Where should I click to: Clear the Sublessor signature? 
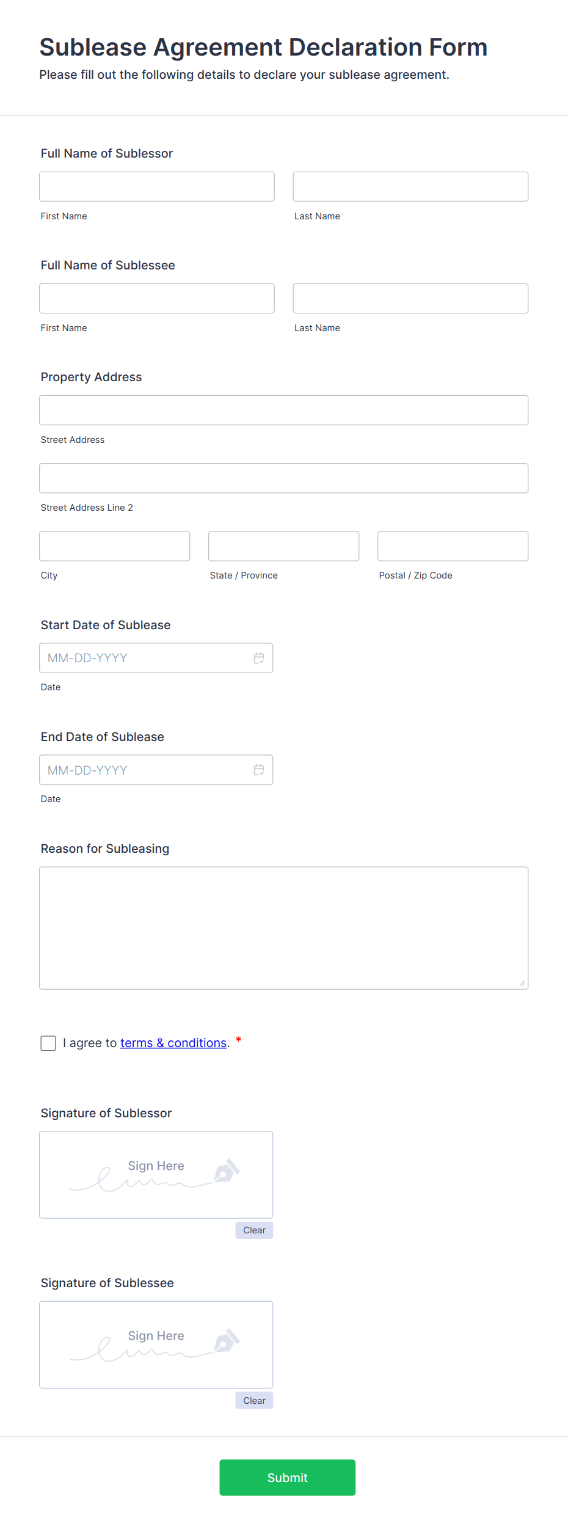pos(254,1230)
